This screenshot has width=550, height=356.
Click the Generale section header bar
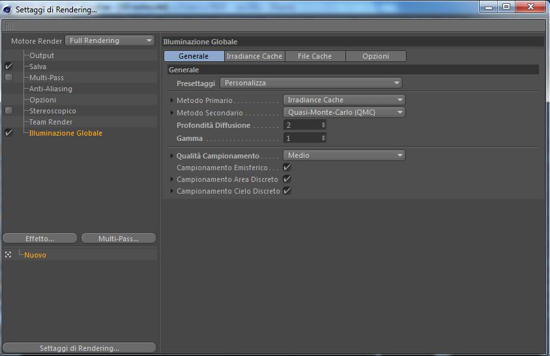pos(353,70)
